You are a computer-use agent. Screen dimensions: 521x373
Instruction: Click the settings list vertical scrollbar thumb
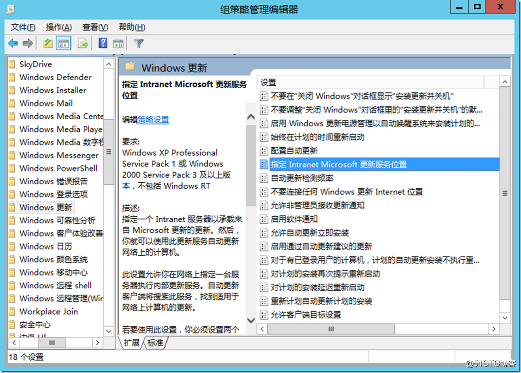tap(505, 193)
